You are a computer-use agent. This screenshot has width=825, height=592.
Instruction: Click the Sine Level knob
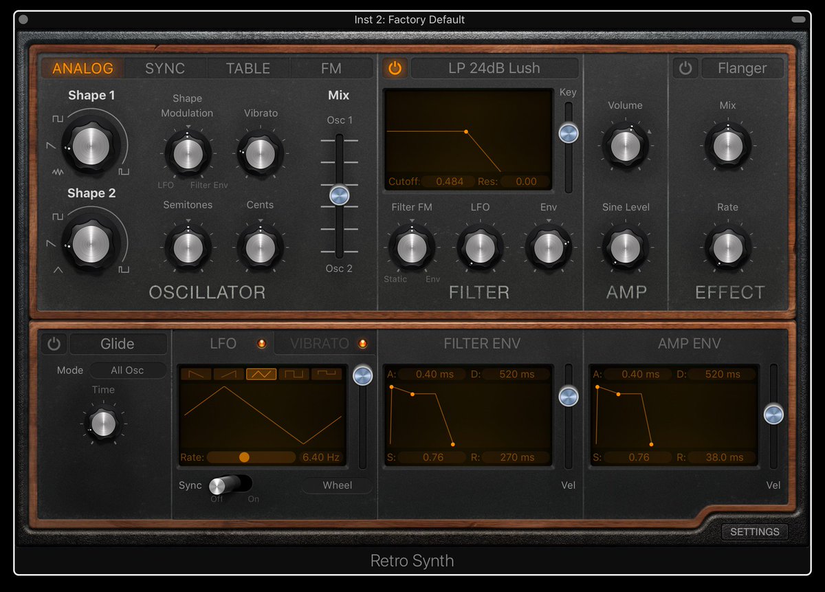pos(625,247)
